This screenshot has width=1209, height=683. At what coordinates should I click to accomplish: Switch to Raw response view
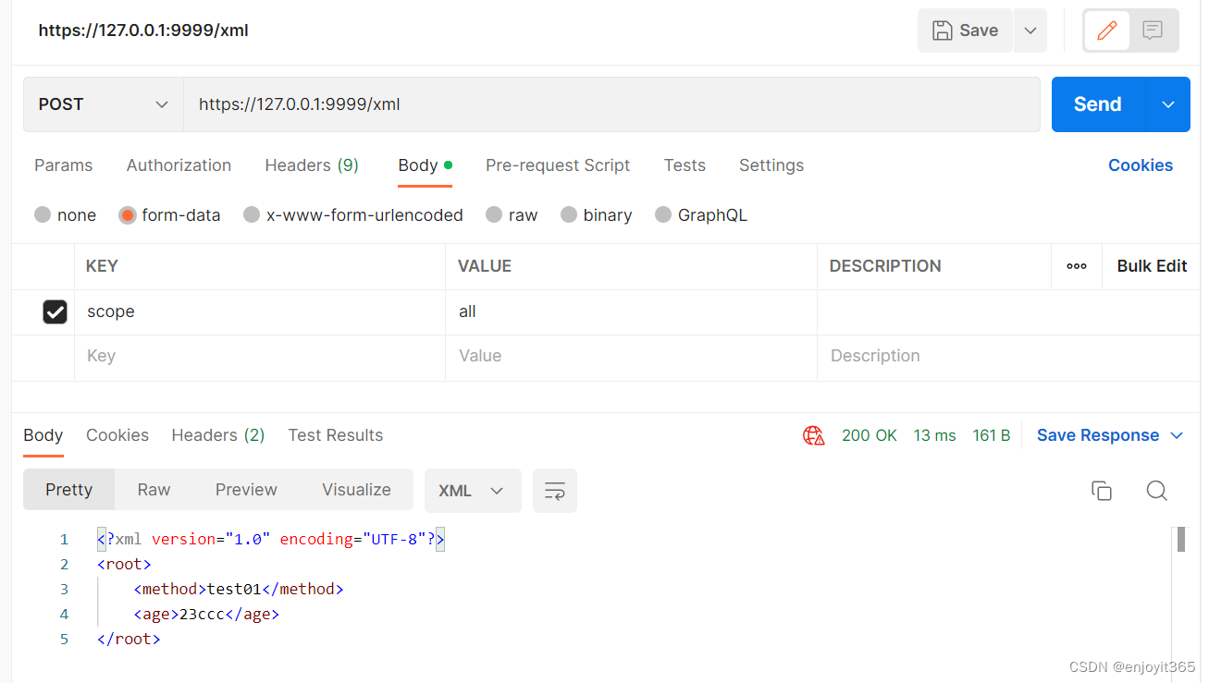154,490
